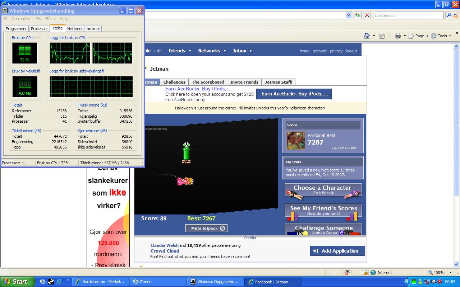
Task: Click the Tools gear icon in IE
Action: coord(434,36)
